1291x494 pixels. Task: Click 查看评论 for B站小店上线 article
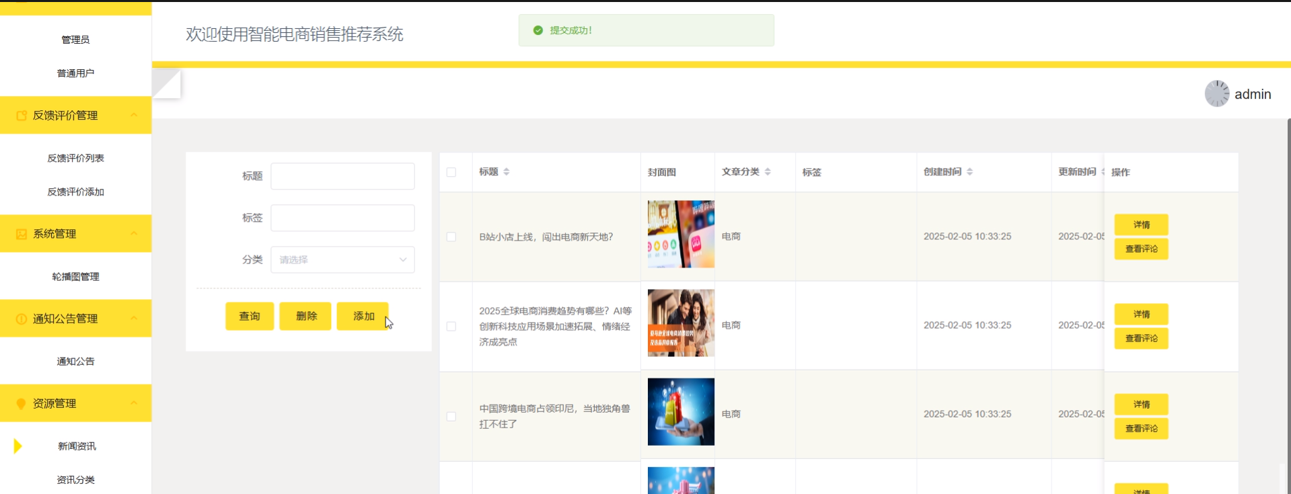coord(1141,249)
